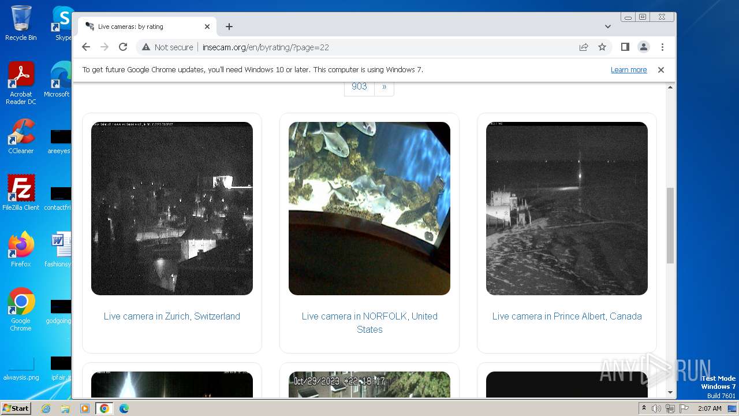Open the Zurich camera thumbnail
This screenshot has width=739, height=416.
pyautogui.click(x=172, y=209)
